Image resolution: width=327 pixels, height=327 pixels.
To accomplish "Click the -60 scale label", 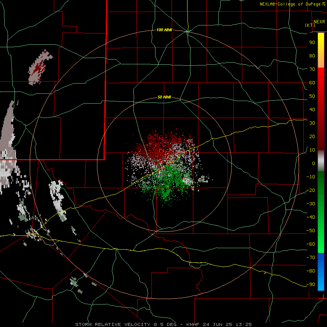I will coord(311,244).
